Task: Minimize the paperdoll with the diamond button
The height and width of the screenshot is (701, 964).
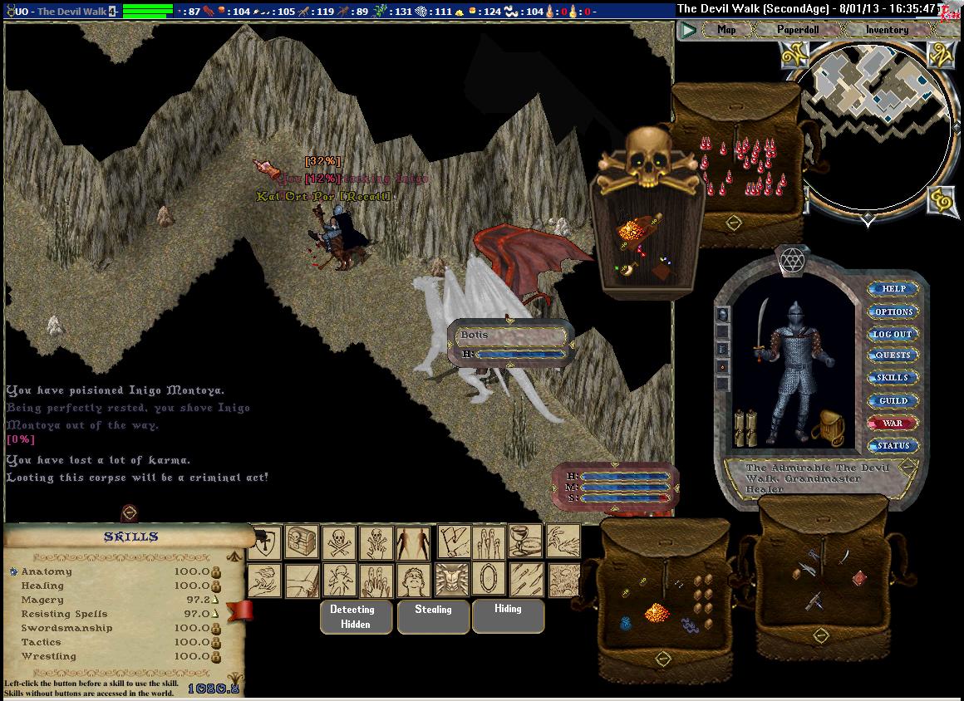Action: click(x=907, y=466)
